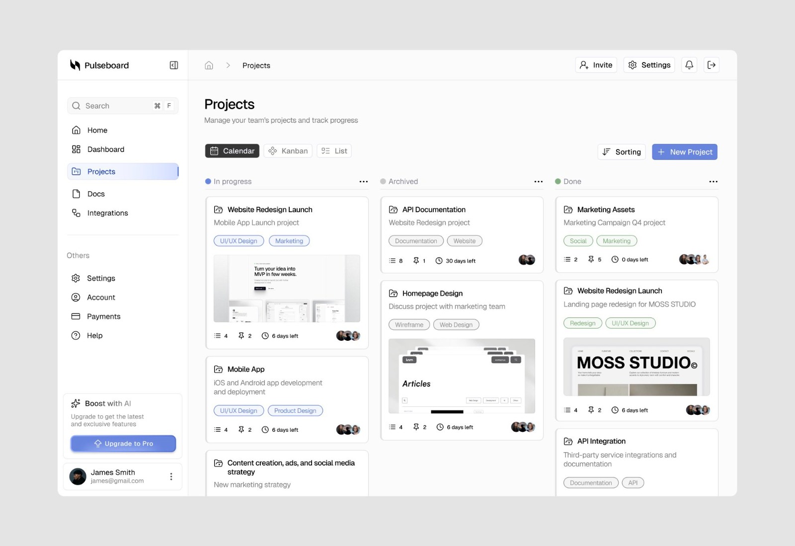Open notifications via the bell icon

[x=689, y=65]
